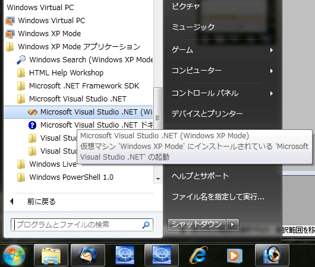Launch the Windows Virtual PC program entry
315x267 pixels.
[52, 20]
